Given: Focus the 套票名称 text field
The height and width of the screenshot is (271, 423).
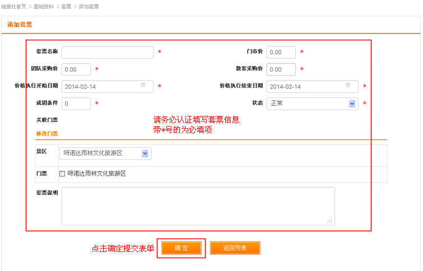Looking at the screenshot, I should pos(107,52).
